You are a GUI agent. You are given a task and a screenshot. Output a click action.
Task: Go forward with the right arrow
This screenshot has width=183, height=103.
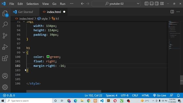[87, 4]
